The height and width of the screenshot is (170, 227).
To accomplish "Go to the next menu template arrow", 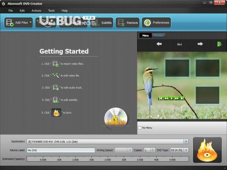I will coord(200,44).
